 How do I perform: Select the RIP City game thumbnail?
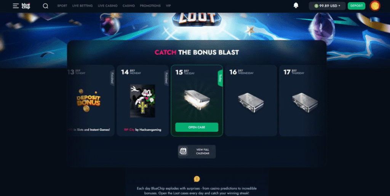(x=142, y=101)
